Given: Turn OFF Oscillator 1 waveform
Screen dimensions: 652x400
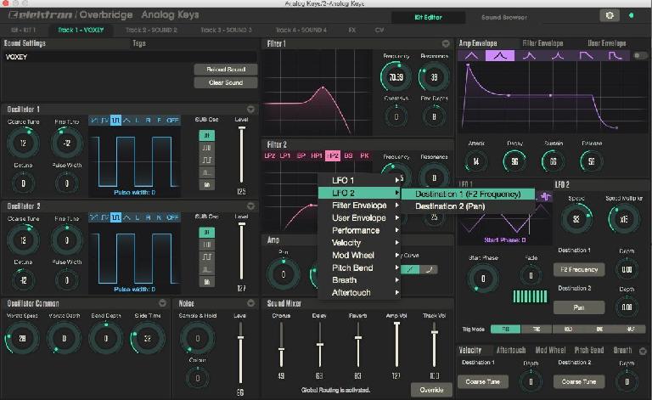Looking at the screenshot, I should pos(172,121).
